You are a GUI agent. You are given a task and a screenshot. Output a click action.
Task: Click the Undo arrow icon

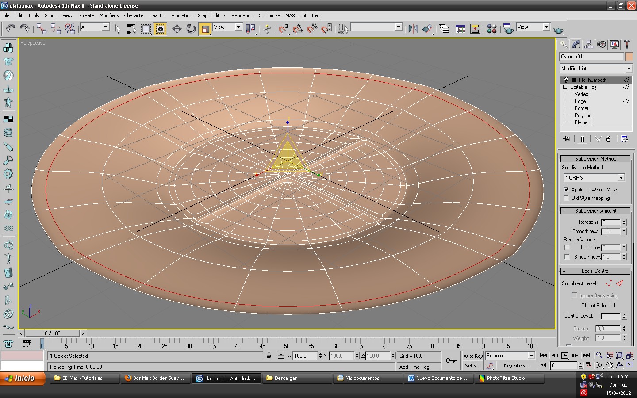pos(10,29)
